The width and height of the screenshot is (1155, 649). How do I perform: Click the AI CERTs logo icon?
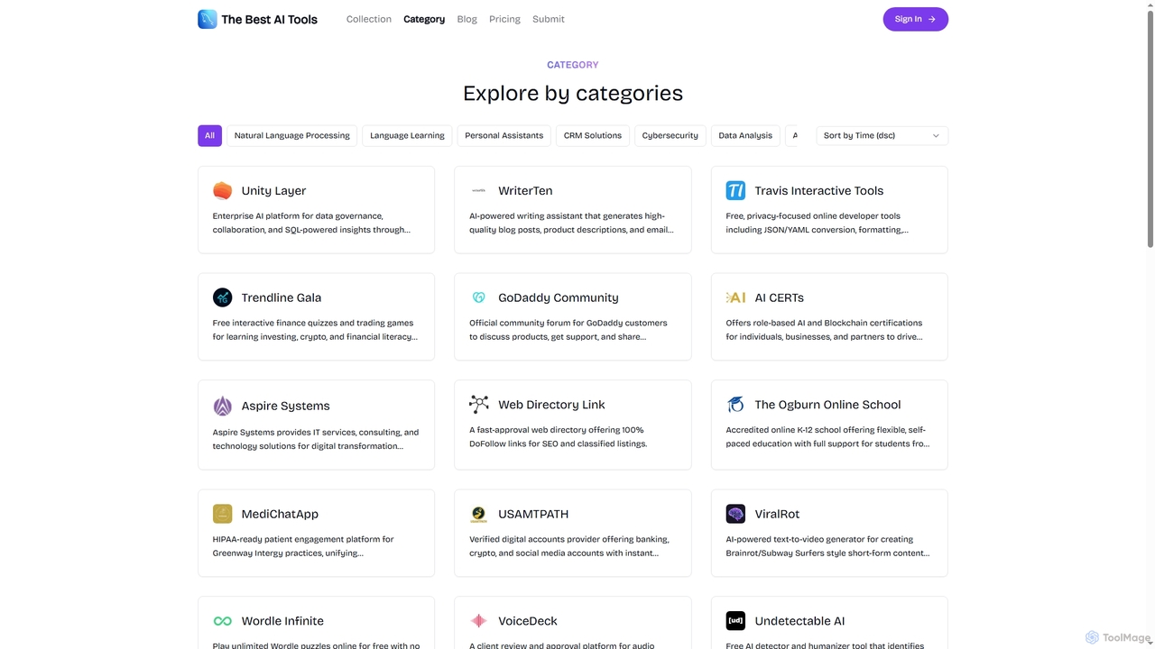735,297
